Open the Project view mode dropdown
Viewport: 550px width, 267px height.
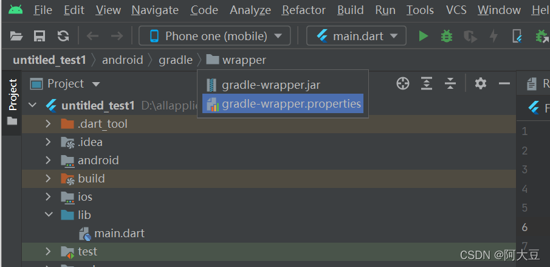point(65,84)
